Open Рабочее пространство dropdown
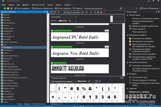The width and height of the screenshot is (161, 107). 95,9
